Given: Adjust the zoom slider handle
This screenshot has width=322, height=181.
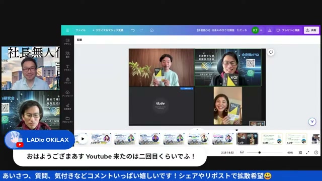Looking at the screenshot, I should [x=260, y=152].
